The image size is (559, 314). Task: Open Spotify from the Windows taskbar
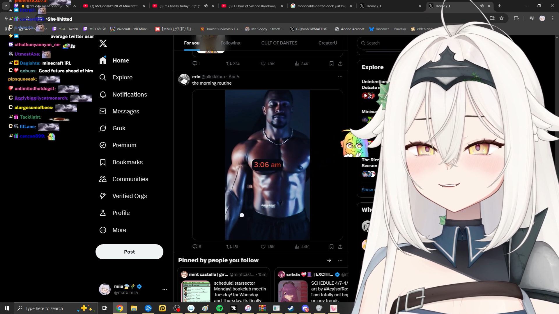220,308
